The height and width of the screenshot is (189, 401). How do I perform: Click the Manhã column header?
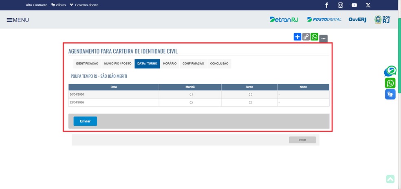point(190,87)
